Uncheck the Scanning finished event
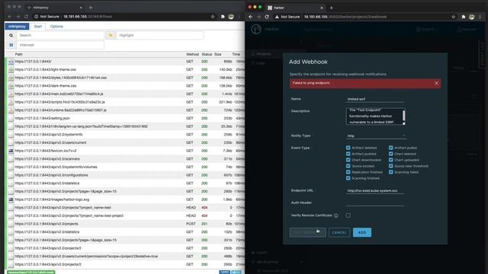 tap(348, 178)
